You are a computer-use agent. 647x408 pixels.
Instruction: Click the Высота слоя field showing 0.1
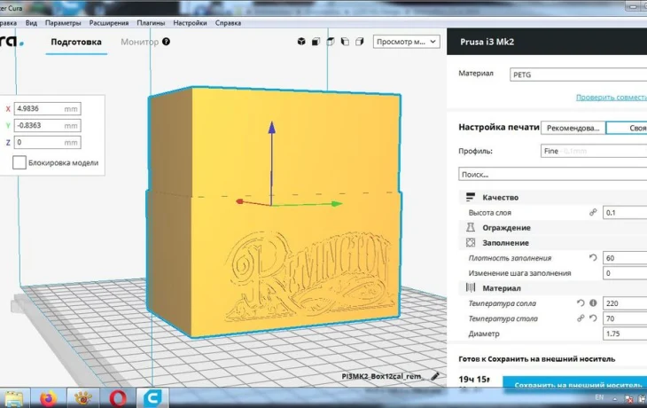coord(625,212)
